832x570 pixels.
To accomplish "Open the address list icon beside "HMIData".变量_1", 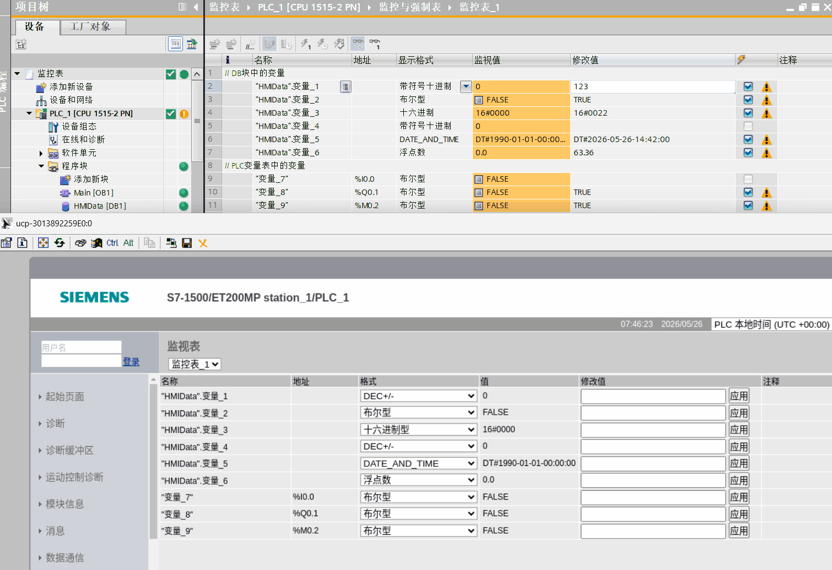I will click(345, 86).
